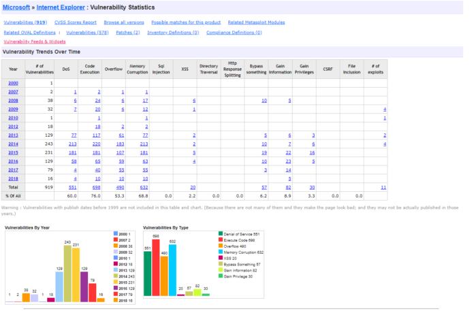Select year 2009 in the table
The width and height of the screenshot is (470, 311).
coord(13,110)
